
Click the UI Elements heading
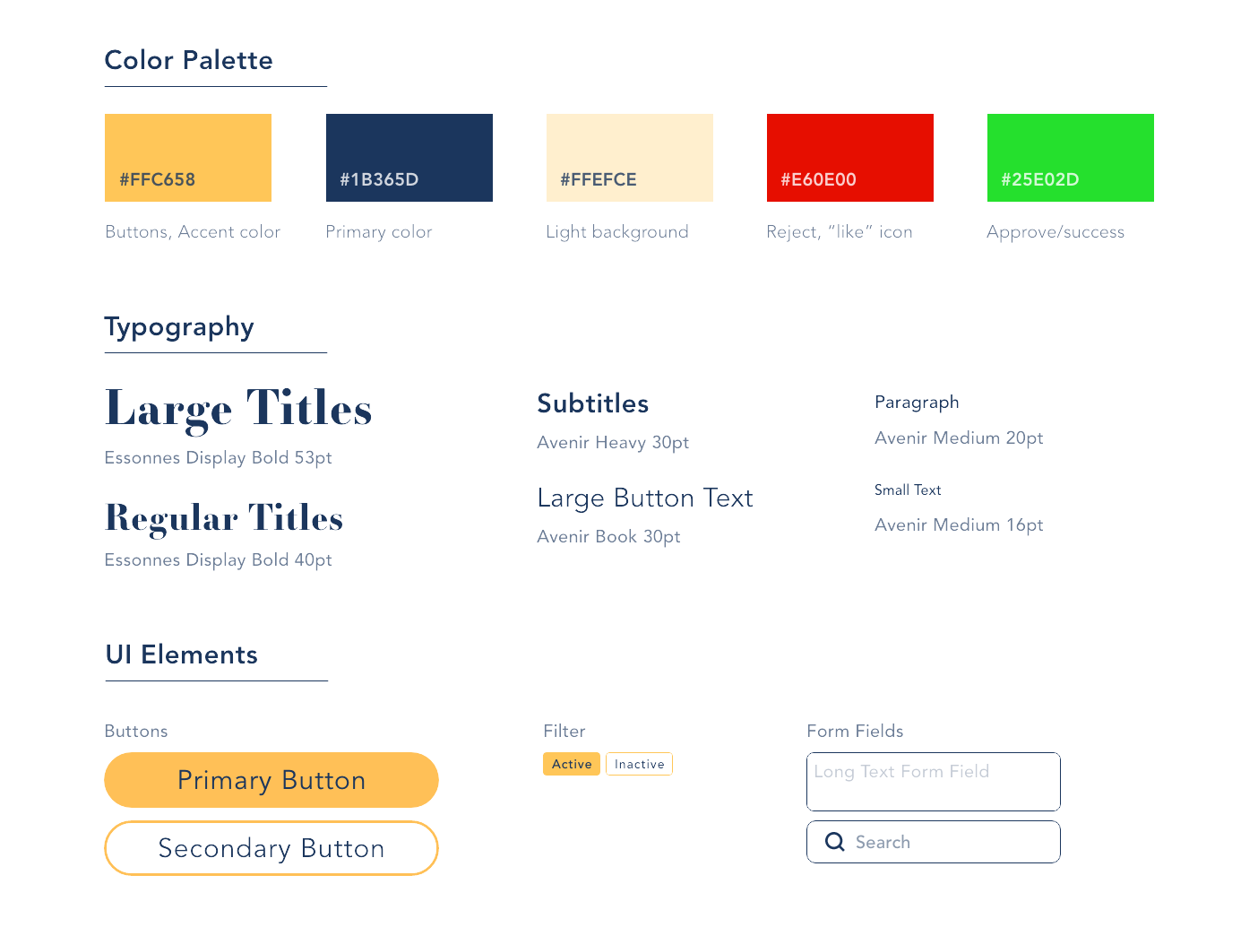tap(182, 654)
